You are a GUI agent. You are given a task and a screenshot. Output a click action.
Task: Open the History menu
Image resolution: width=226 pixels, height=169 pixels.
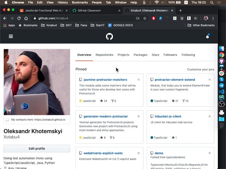(x=63, y=2)
